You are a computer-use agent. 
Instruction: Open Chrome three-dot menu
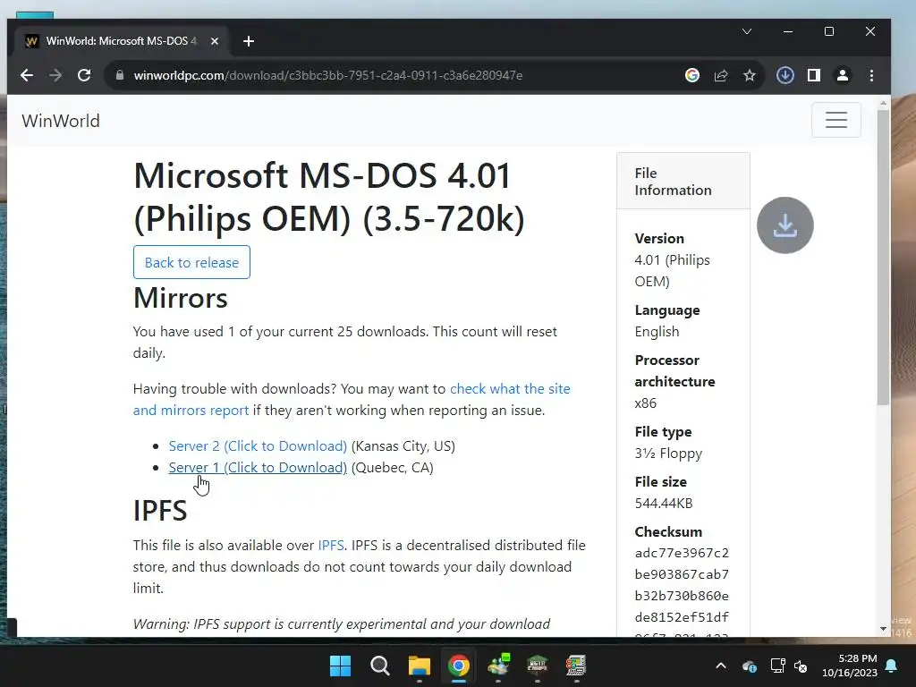(871, 75)
